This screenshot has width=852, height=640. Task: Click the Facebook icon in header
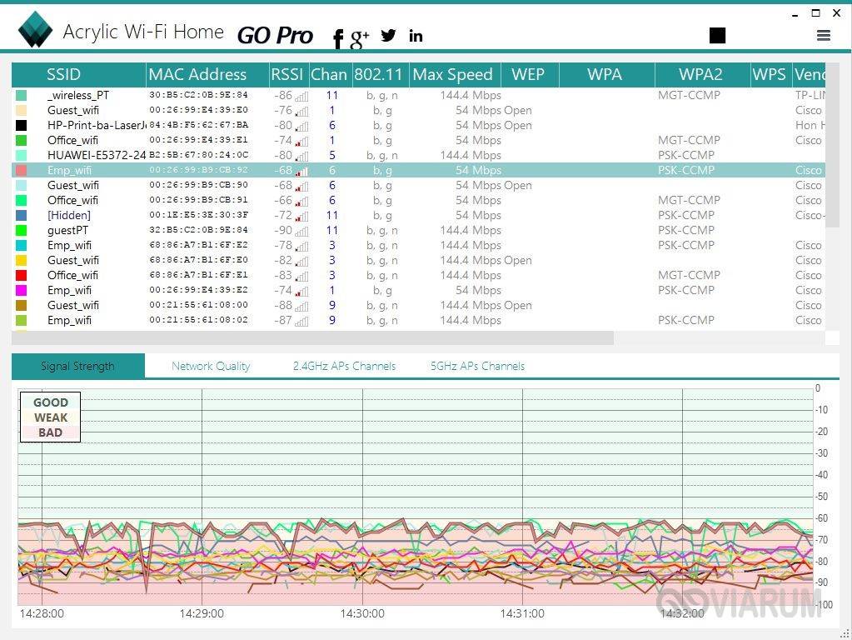point(338,37)
